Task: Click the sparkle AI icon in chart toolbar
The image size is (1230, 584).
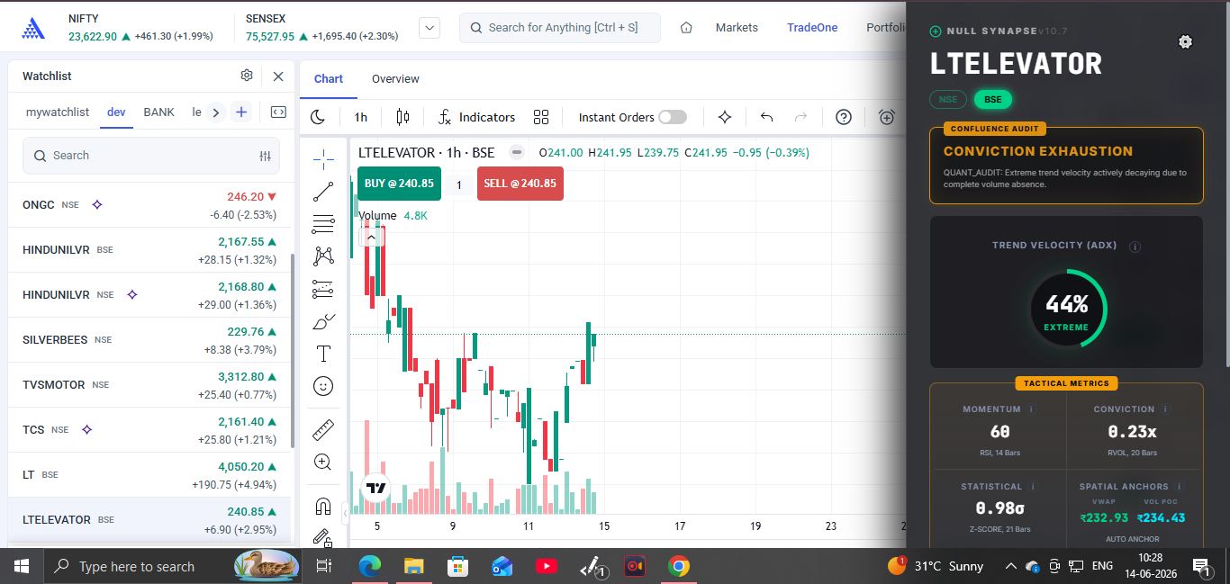Action: (725, 117)
